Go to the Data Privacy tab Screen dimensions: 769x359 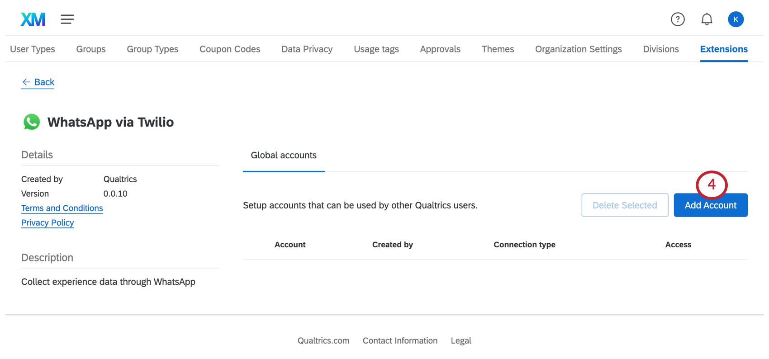coord(307,49)
